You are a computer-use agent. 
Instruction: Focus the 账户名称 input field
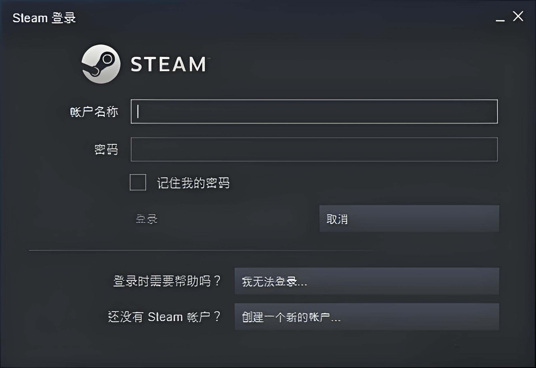point(314,112)
